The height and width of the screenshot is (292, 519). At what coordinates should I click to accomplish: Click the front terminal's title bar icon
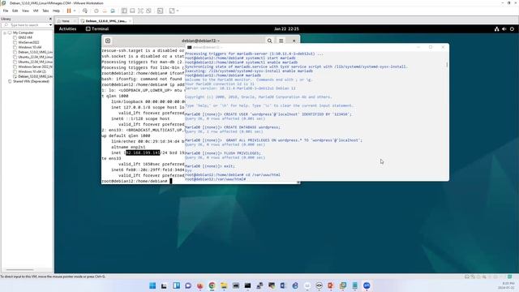[189, 47]
